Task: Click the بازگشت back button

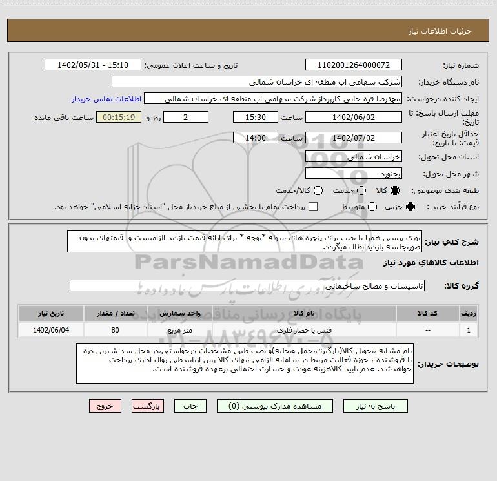Action: pos(148,406)
